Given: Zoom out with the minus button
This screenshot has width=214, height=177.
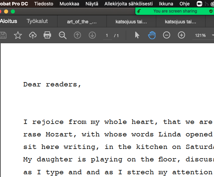Looking at the screenshot, I should pyautogui.click(x=167, y=35).
